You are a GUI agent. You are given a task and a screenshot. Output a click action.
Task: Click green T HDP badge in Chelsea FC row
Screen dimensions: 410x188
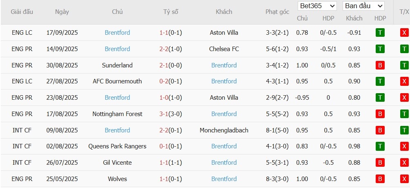(x=380, y=49)
